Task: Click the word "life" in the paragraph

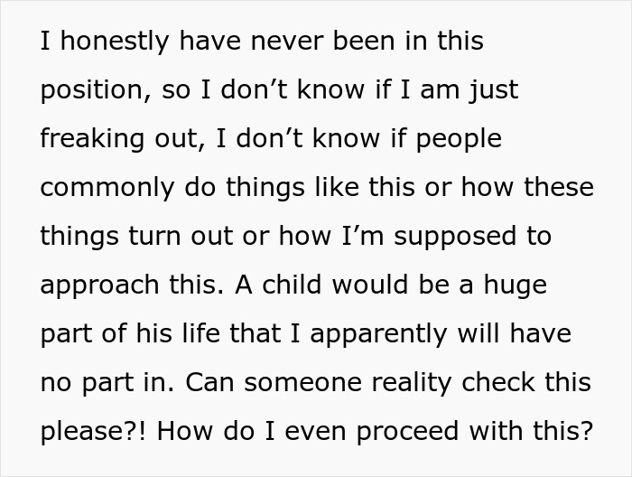Action: [x=204, y=334]
